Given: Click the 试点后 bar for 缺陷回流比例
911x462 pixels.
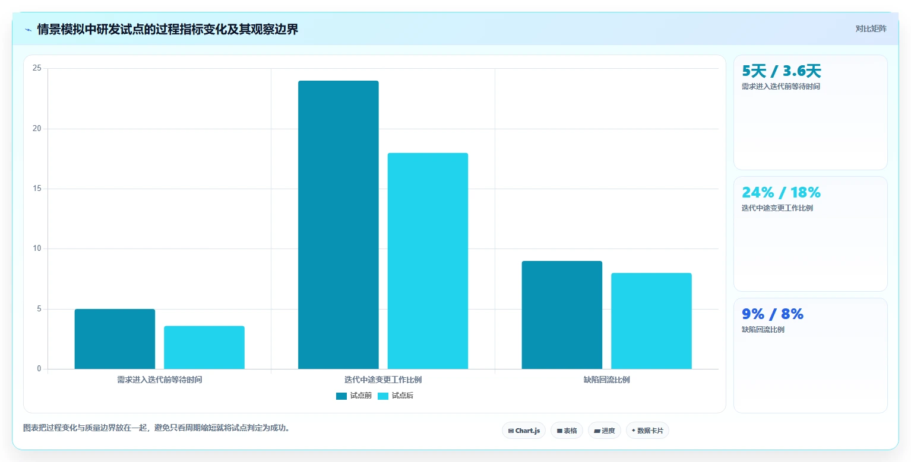Looking at the screenshot, I should (651, 321).
